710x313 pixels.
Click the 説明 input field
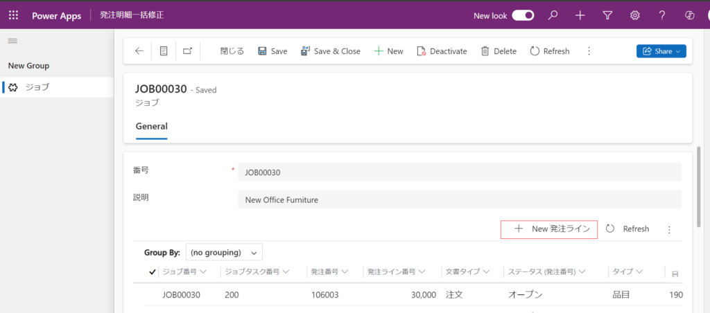pyautogui.click(x=459, y=200)
